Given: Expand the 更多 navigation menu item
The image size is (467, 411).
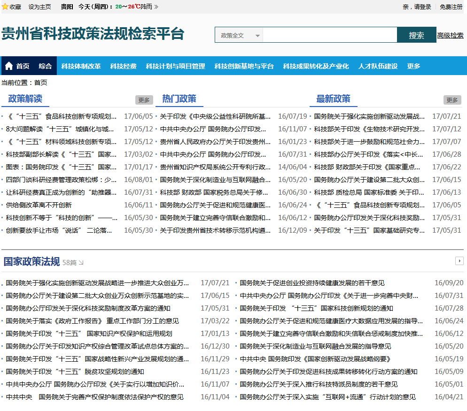Looking at the screenshot, I should point(413,66).
